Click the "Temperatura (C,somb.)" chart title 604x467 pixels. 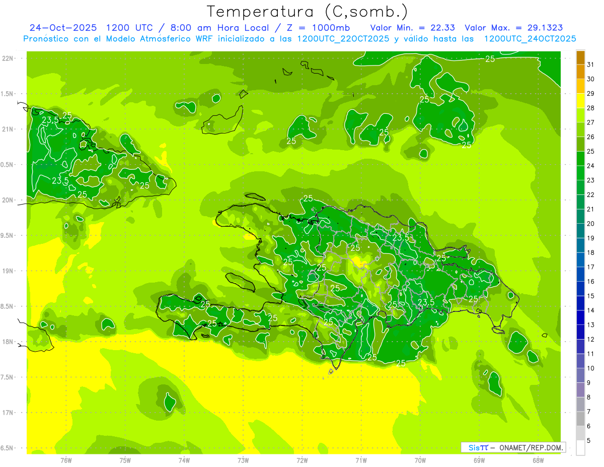[308, 12]
